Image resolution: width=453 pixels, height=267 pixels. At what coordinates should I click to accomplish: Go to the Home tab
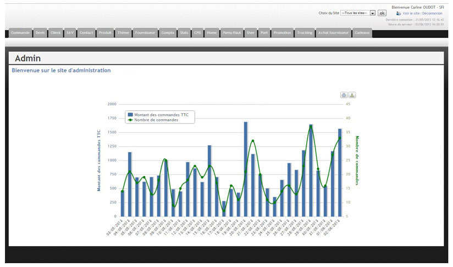point(212,33)
